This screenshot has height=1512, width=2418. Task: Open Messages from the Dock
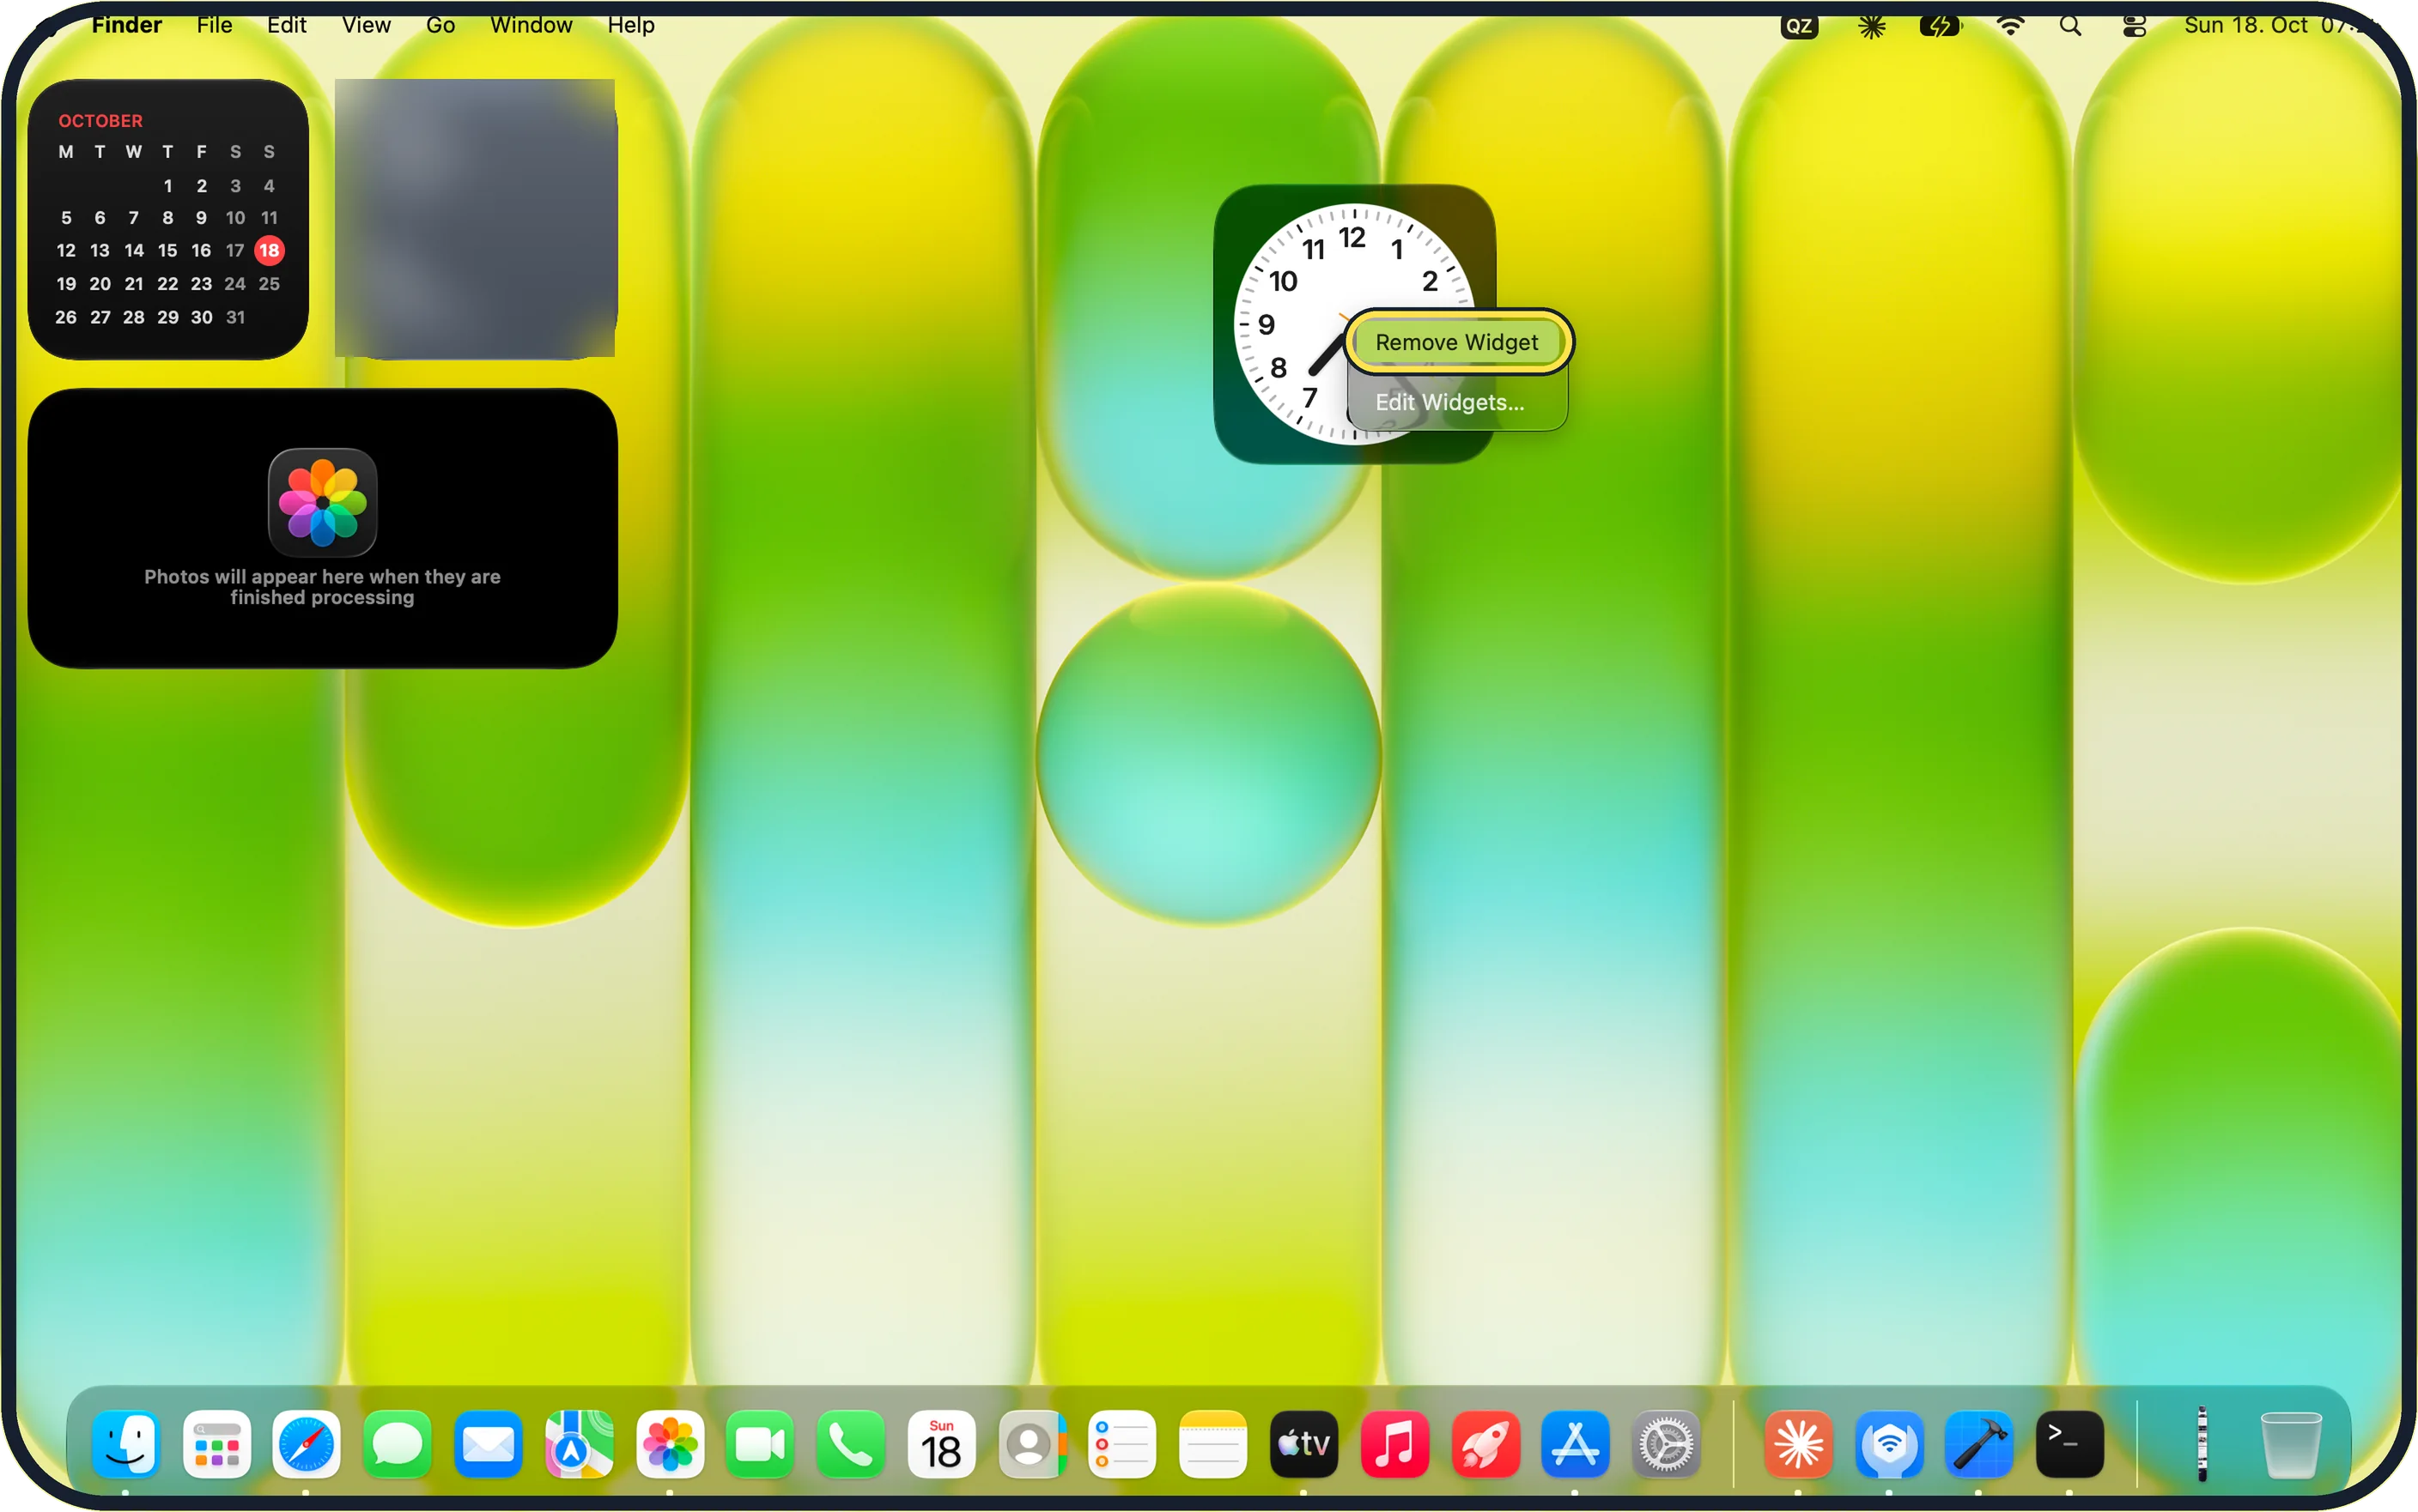click(398, 1444)
